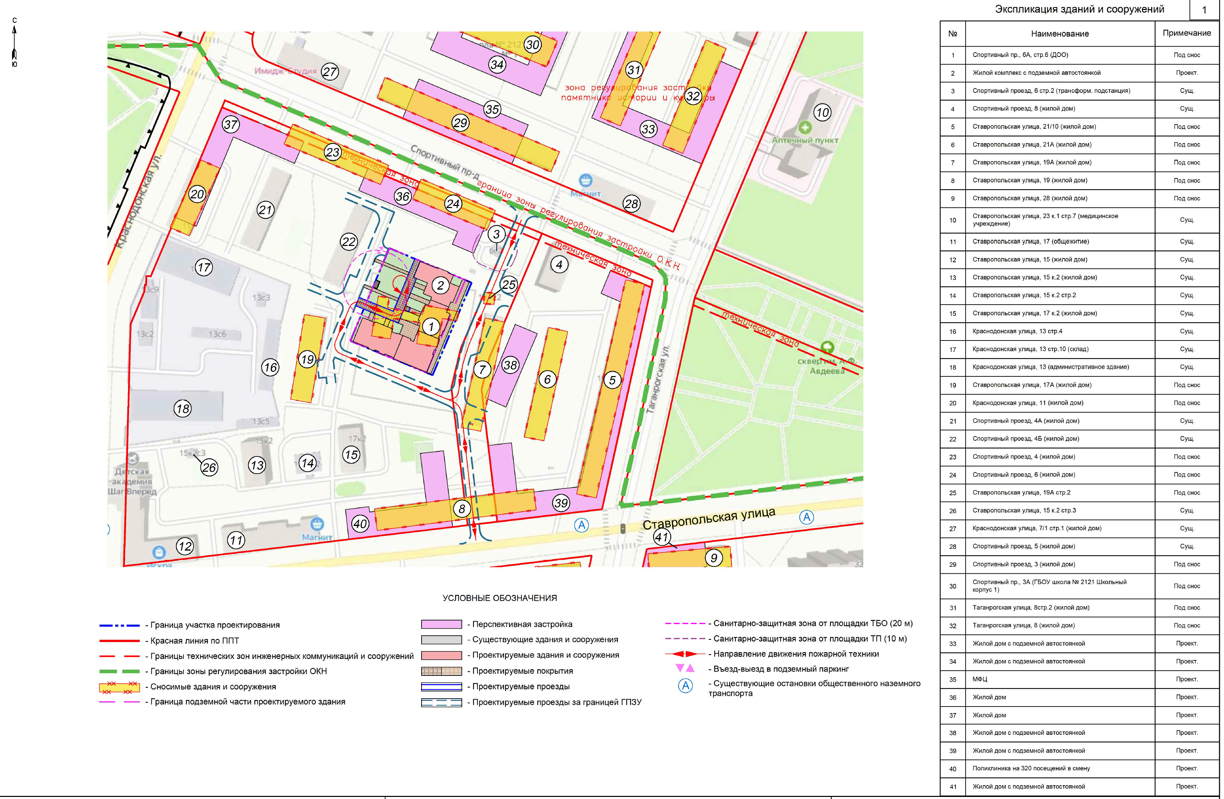Click the Магнит shop icon on Спортивный пр-д
The height and width of the screenshot is (799, 1224).
pyautogui.click(x=586, y=180)
